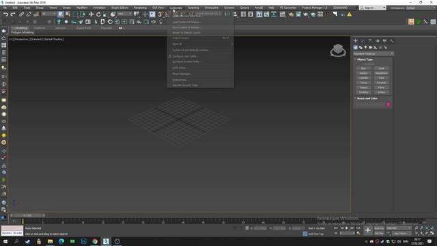Select the Systems category icon
Viewport: 437px width, 246px height.
(386, 47)
